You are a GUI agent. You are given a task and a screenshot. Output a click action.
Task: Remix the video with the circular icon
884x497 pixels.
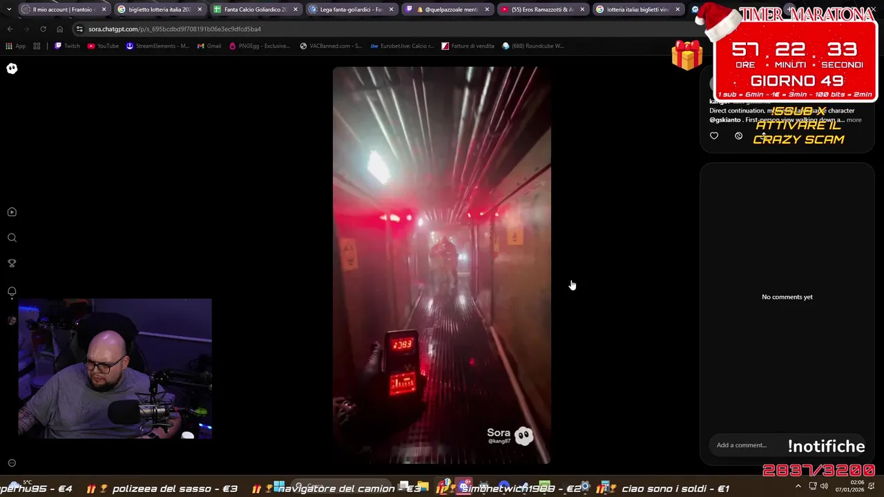pyautogui.click(x=738, y=136)
